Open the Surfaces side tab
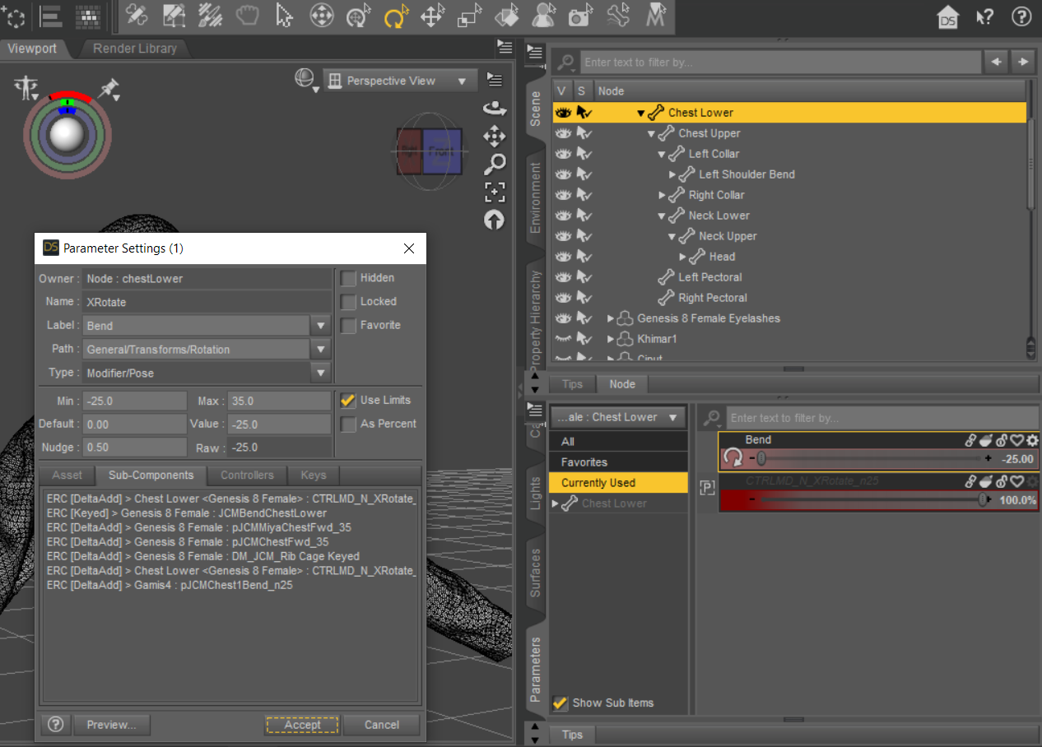This screenshot has height=747, width=1042. [x=536, y=573]
